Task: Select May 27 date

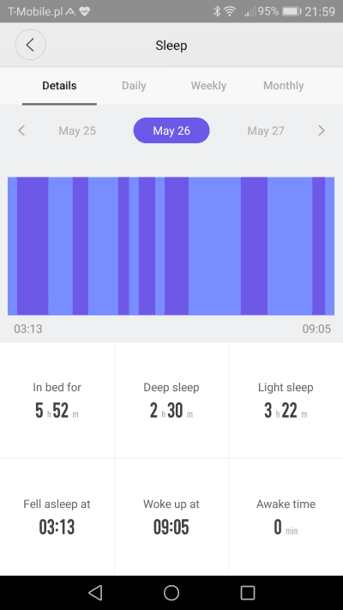Action: 266,130
